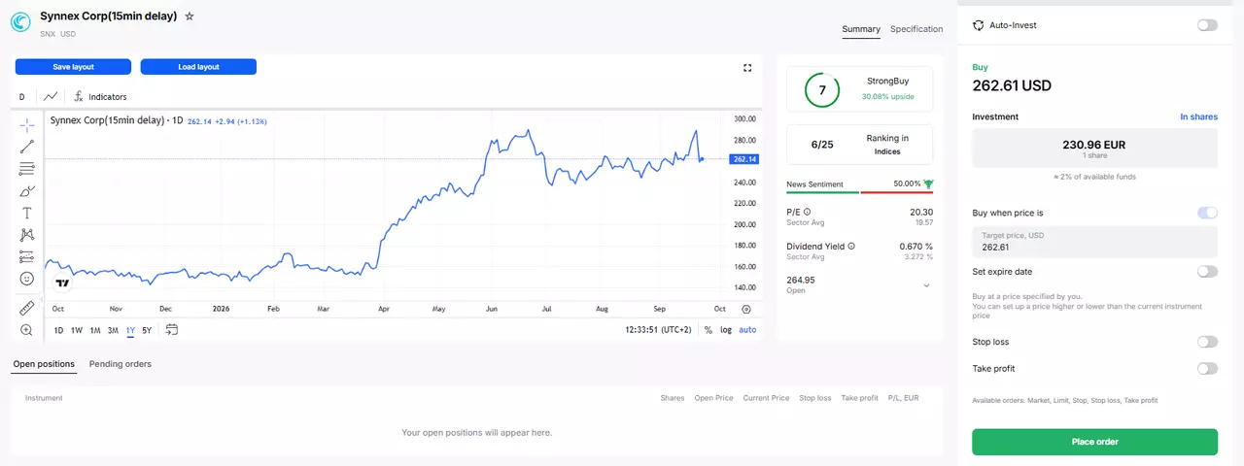Enable the Stop loss switch
The image size is (1244, 466).
[x=1207, y=342]
